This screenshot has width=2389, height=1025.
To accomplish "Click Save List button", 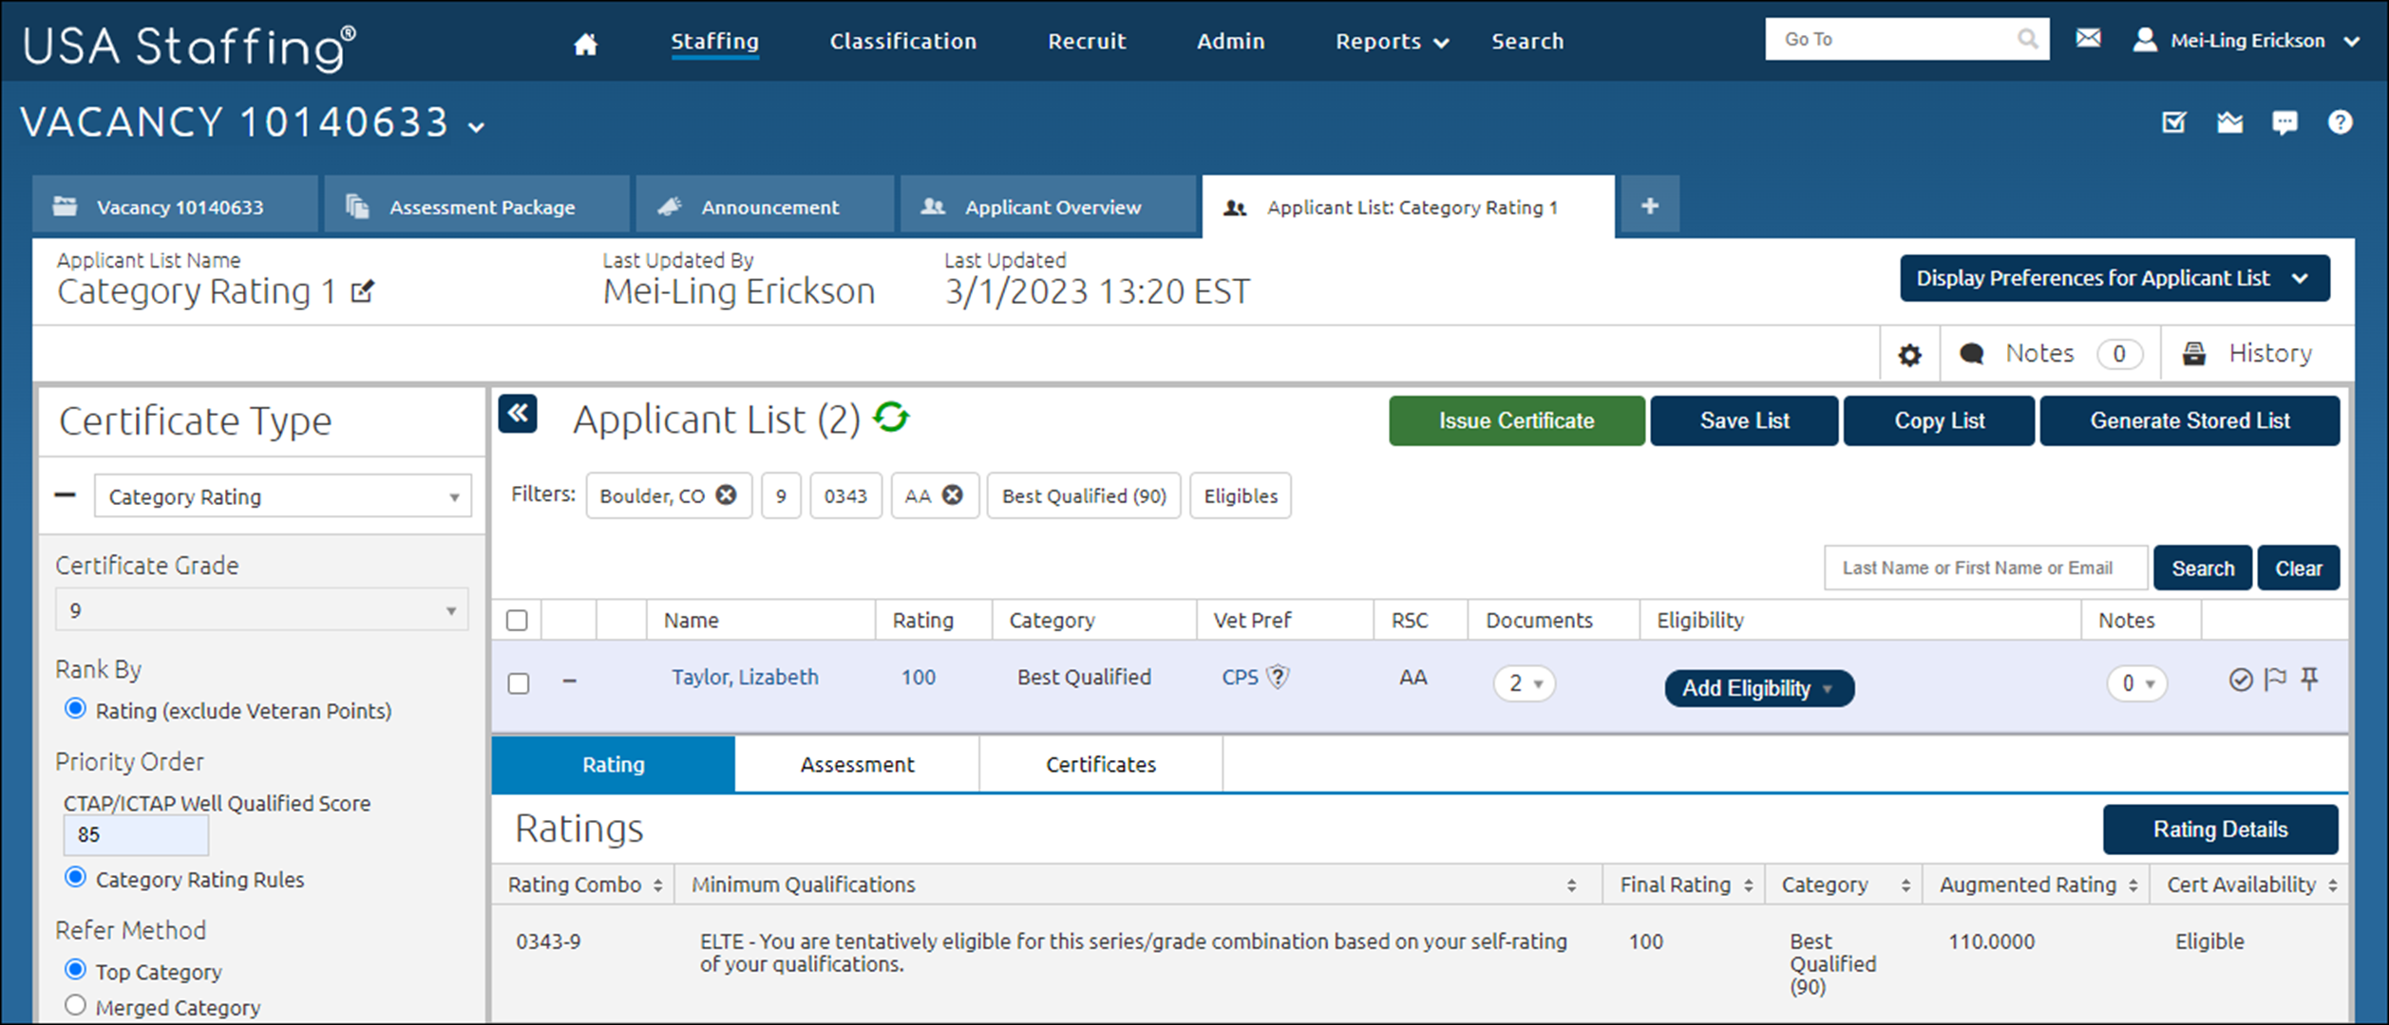I will click(1744, 420).
